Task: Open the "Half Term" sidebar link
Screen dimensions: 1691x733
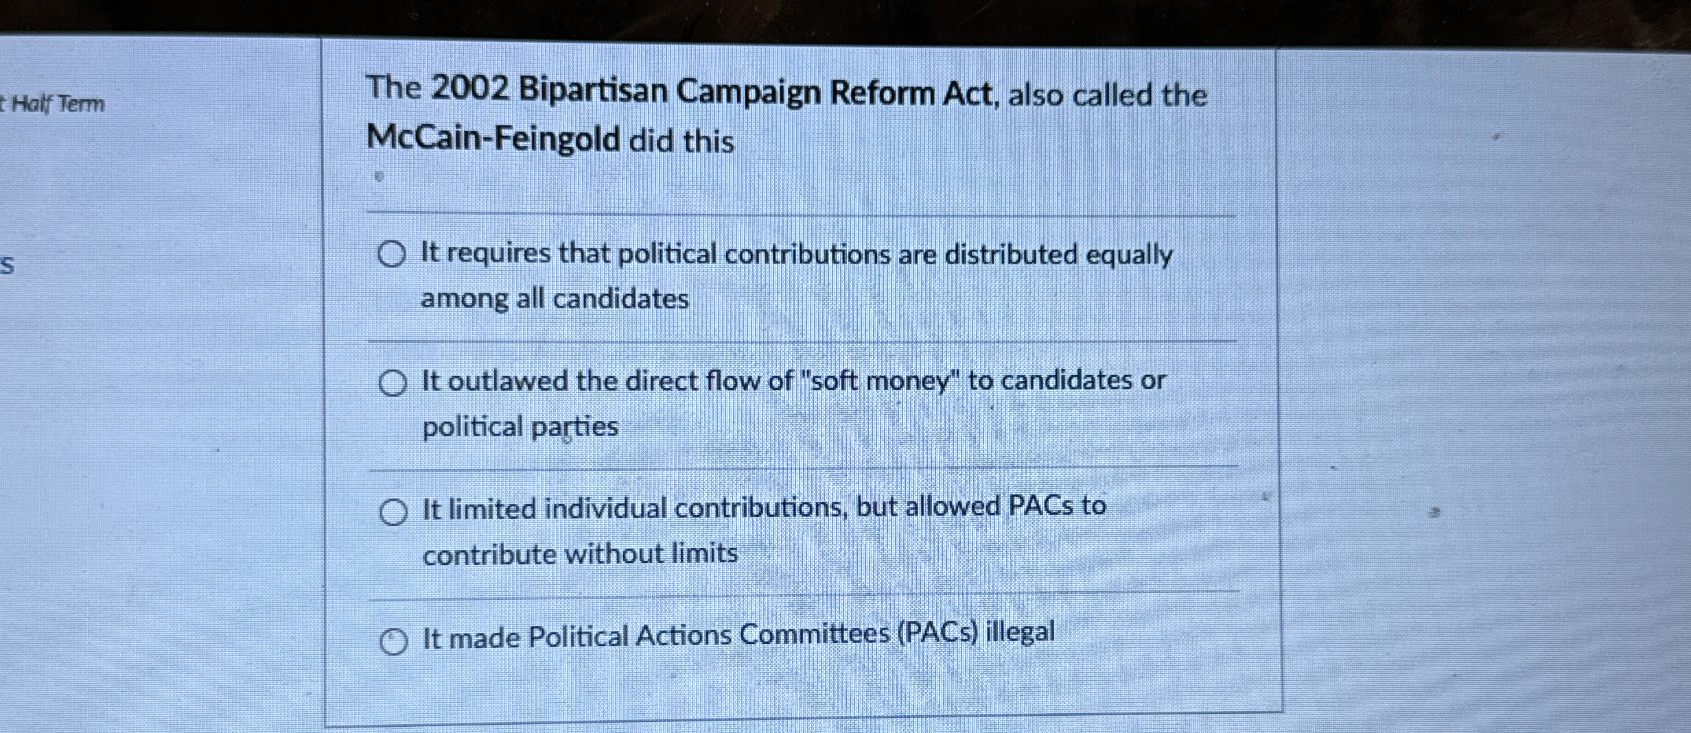Action: (x=55, y=104)
